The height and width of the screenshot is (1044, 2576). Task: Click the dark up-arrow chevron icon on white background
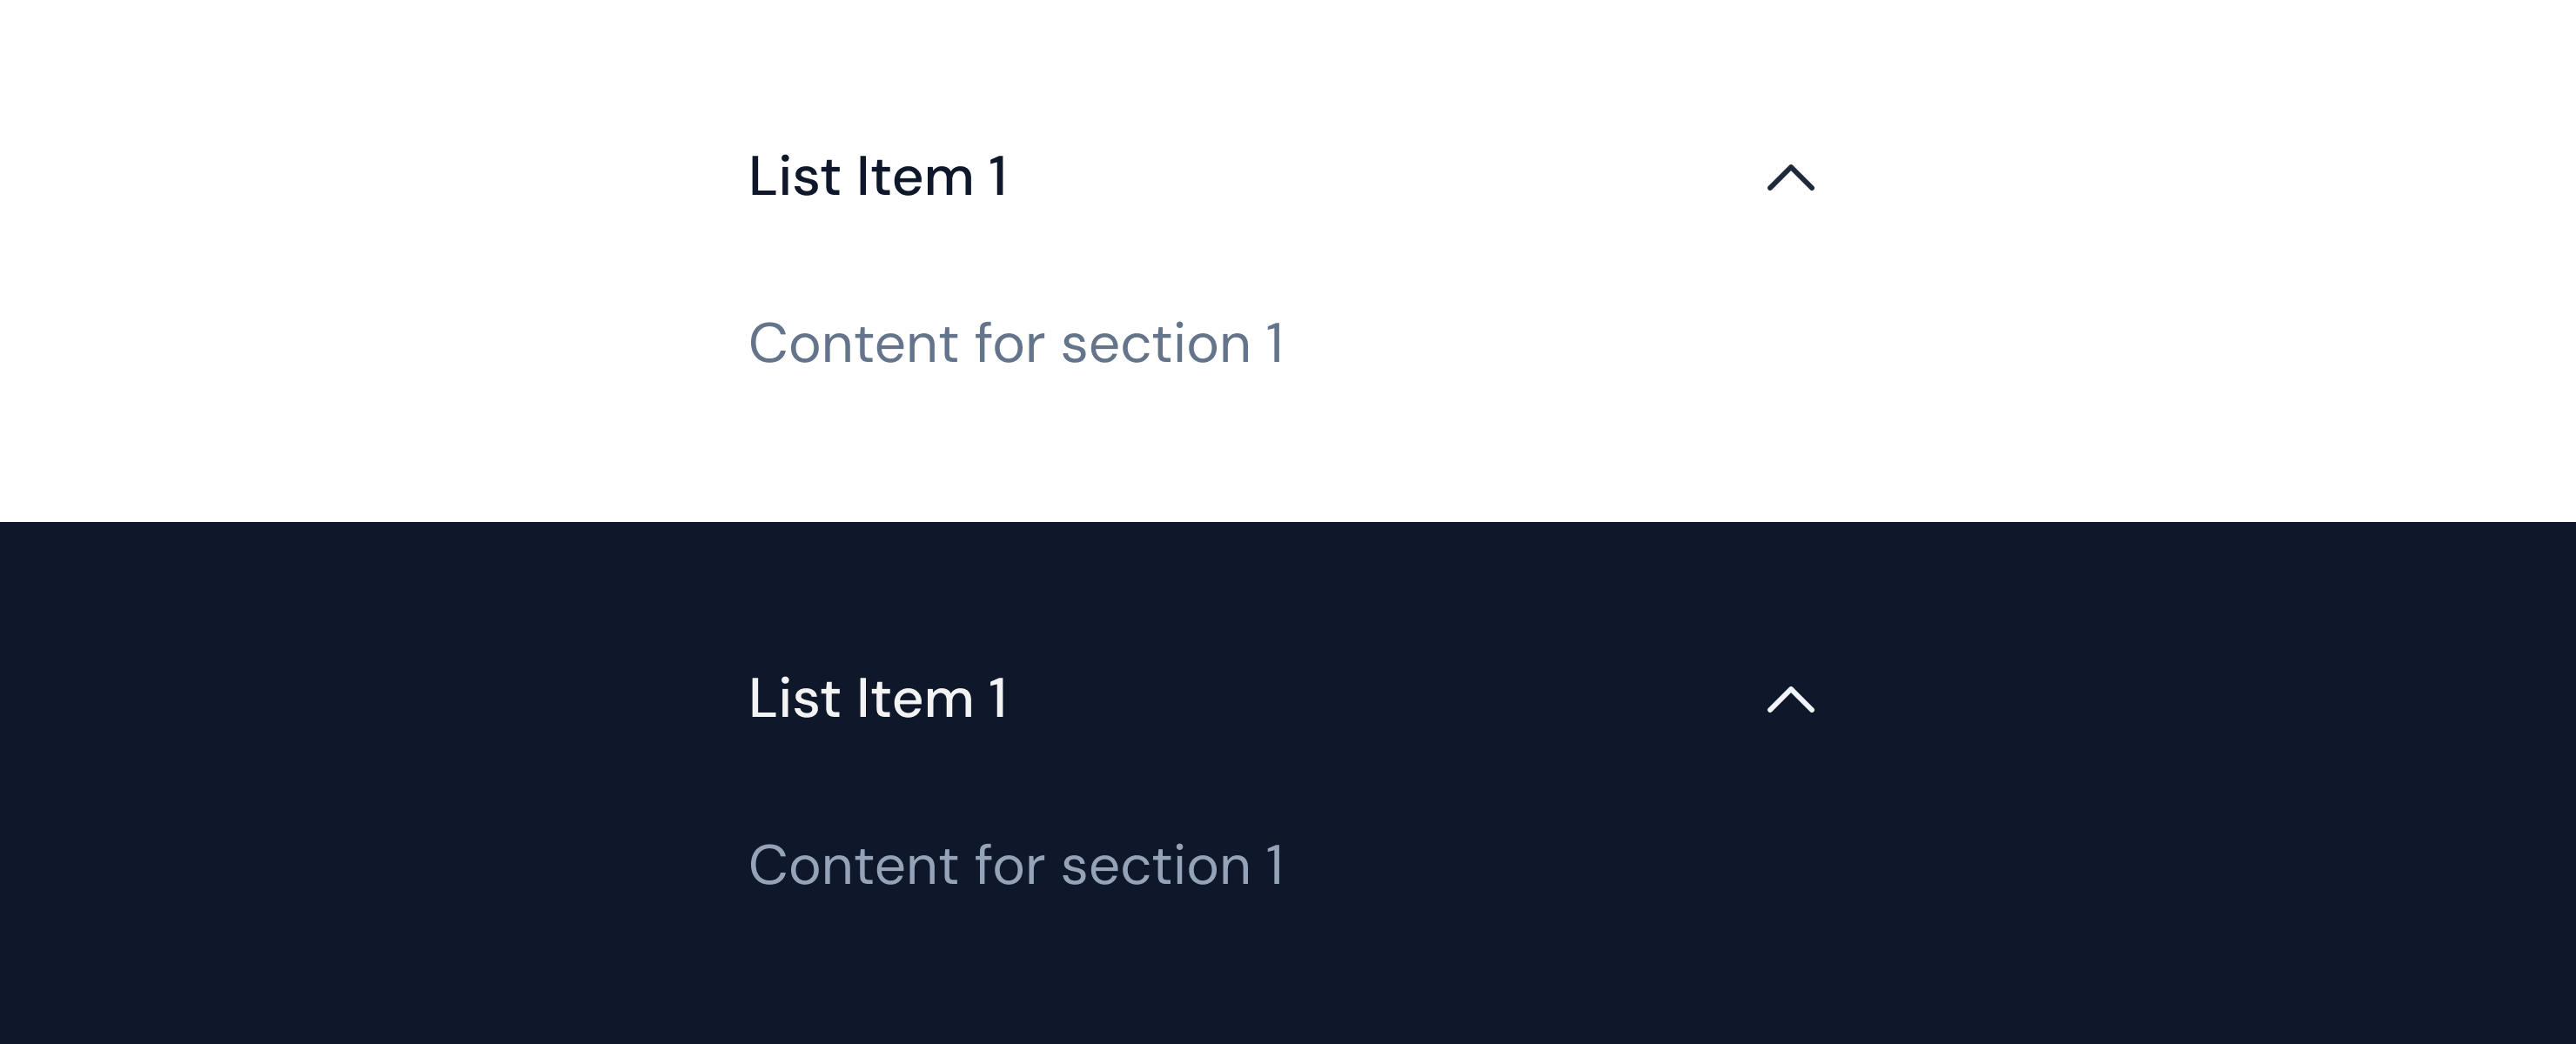click(1790, 177)
